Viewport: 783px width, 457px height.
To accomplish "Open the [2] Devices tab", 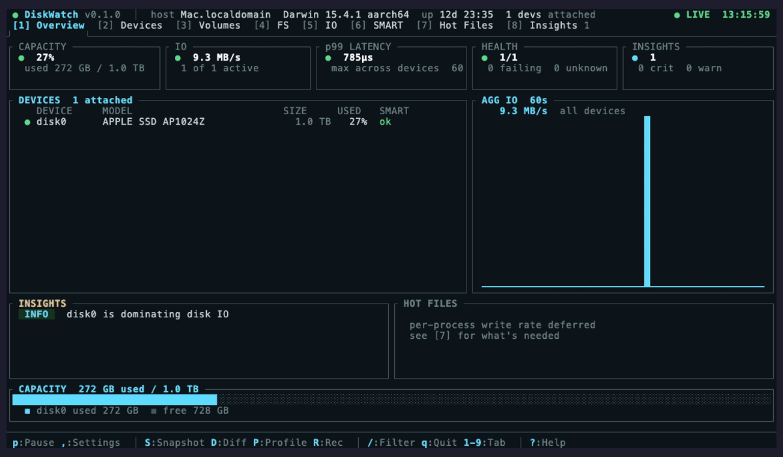I will (130, 25).
